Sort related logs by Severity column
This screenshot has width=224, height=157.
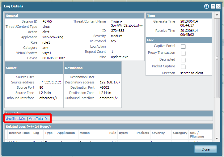pyautogui.click(x=158, y=133)
